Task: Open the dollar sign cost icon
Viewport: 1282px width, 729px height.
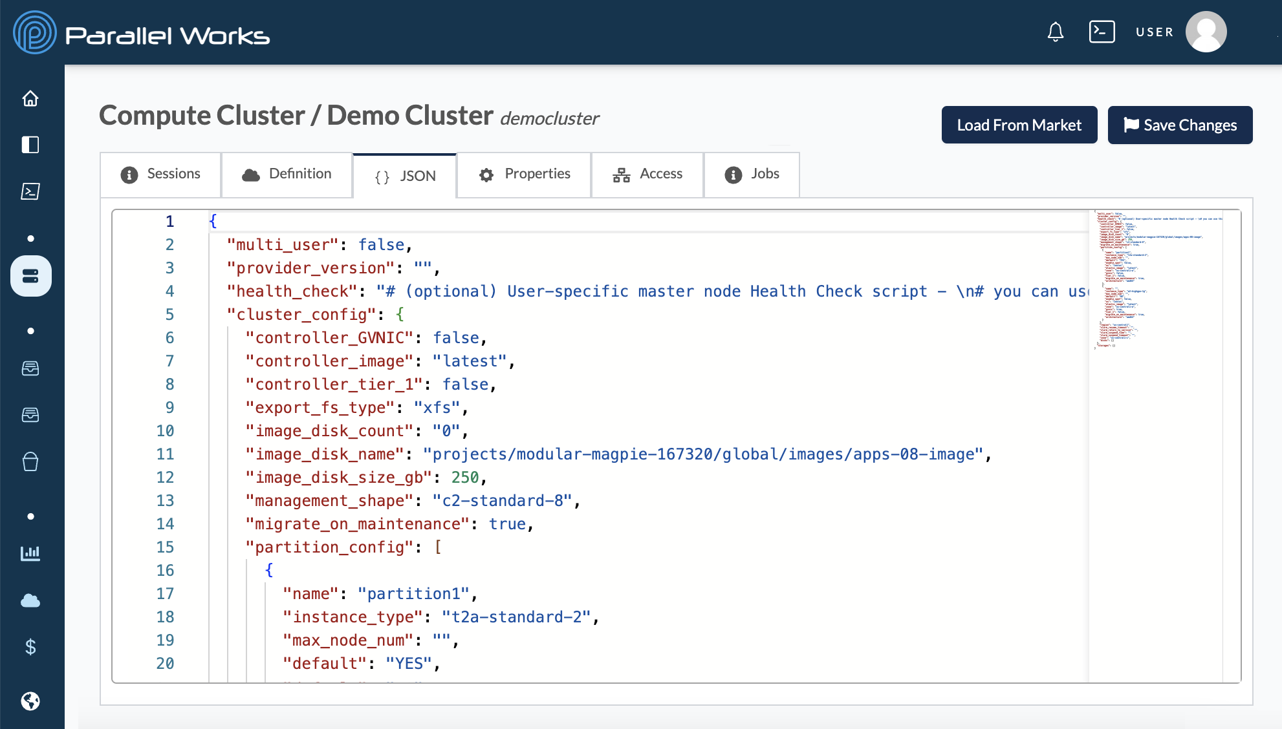Action: [x=30, y=647]
